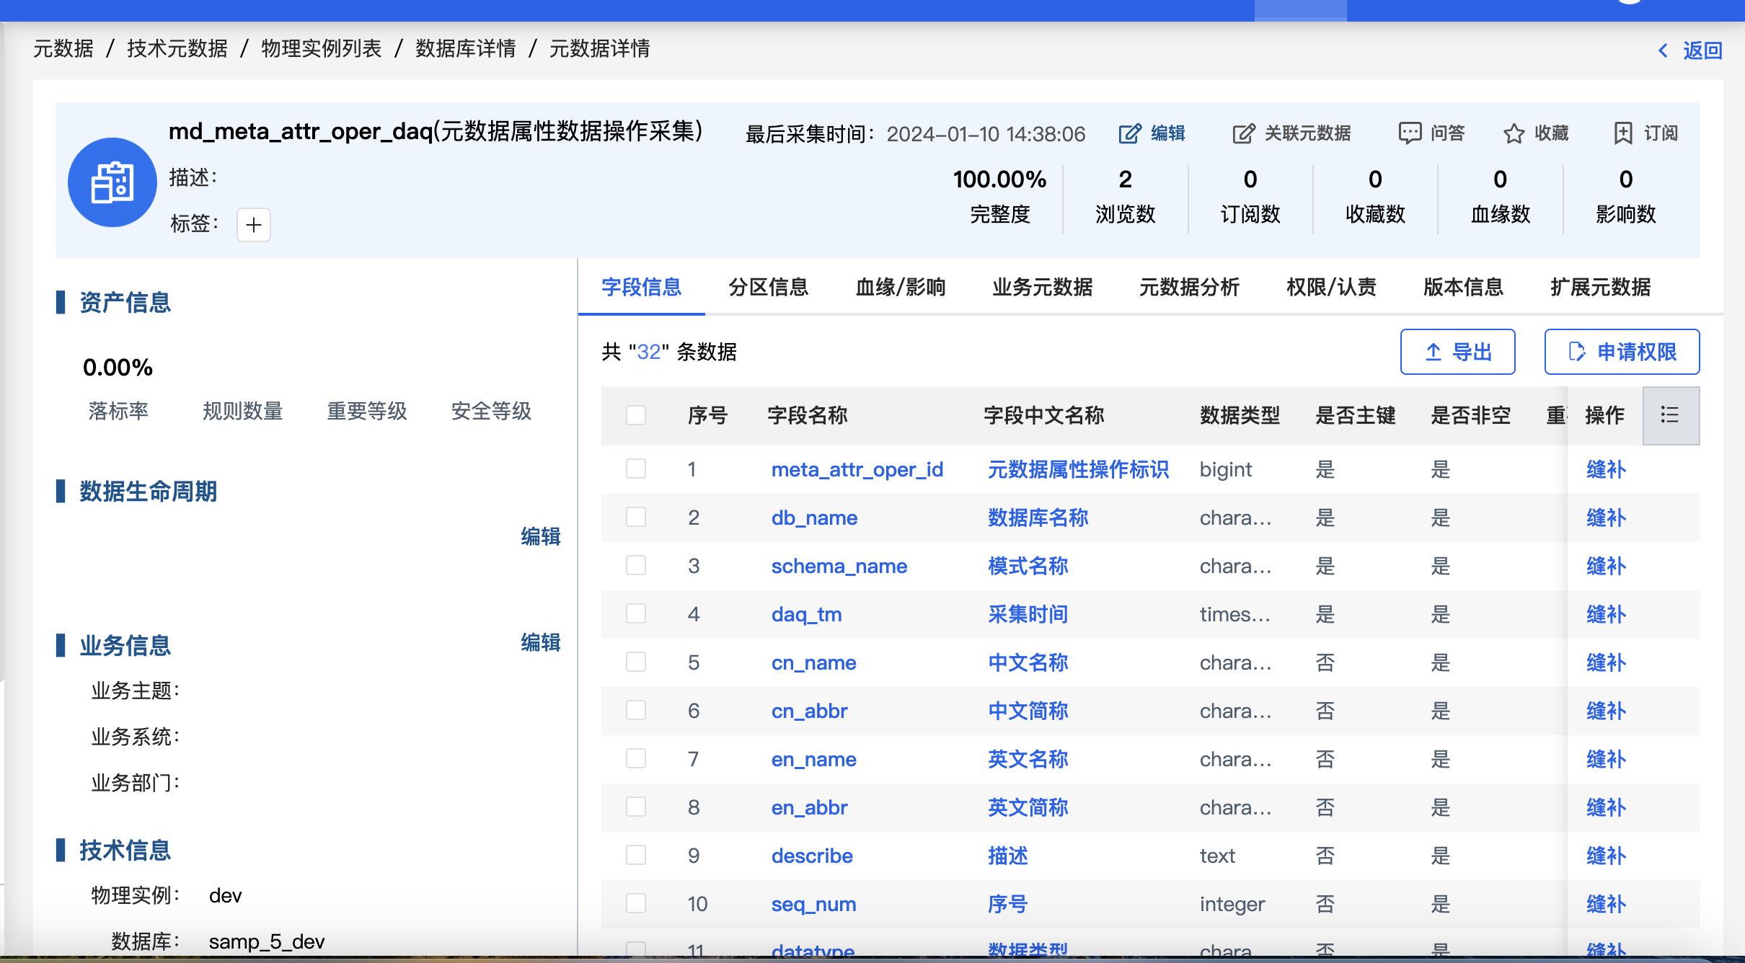Image resolution: width=1745 pixels, height=963 pixels.
Task: Go to 元数据 breadcrumb
Action: point(63,48)
